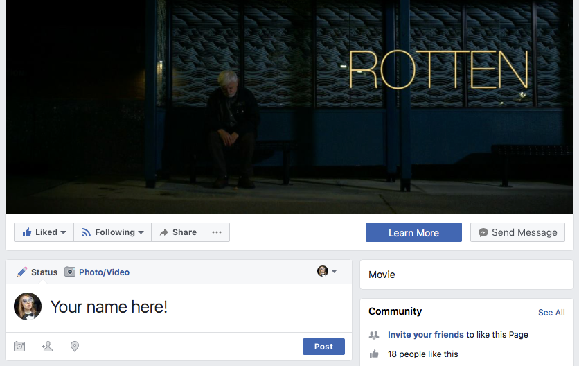Click the thumbs-up icon beside 18 people like this
The image size is (579, 366).
click(x=374, y=354)
